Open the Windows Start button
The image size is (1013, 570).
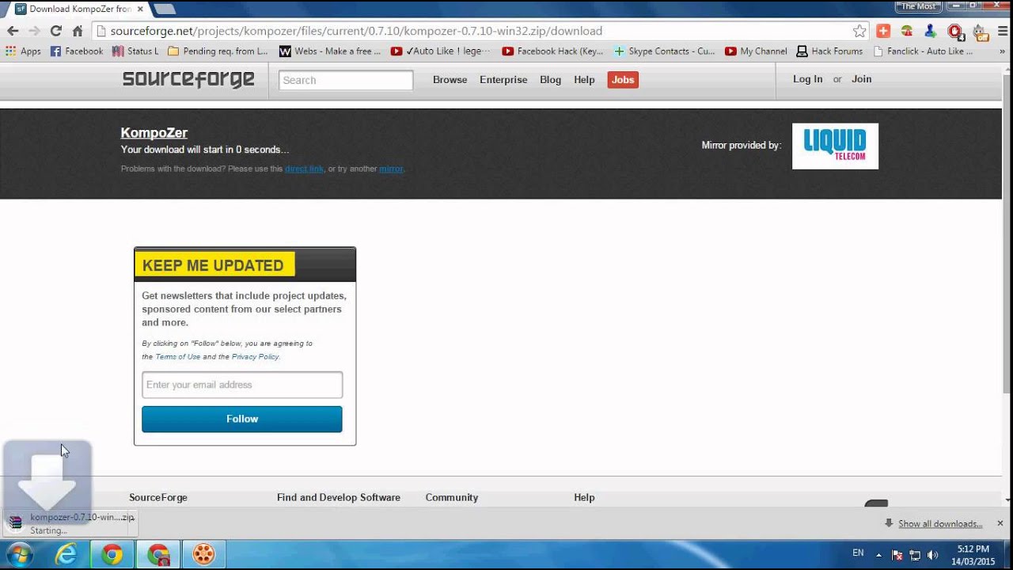point(19,554)
